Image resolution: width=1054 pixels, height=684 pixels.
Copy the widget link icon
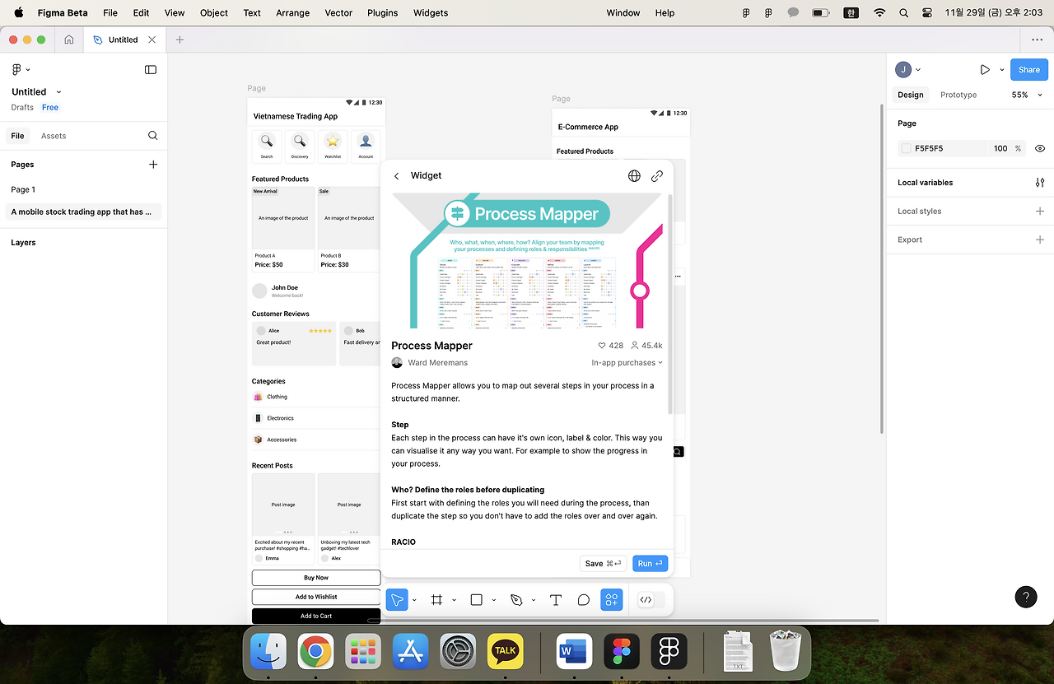click(x=657, y=176)
